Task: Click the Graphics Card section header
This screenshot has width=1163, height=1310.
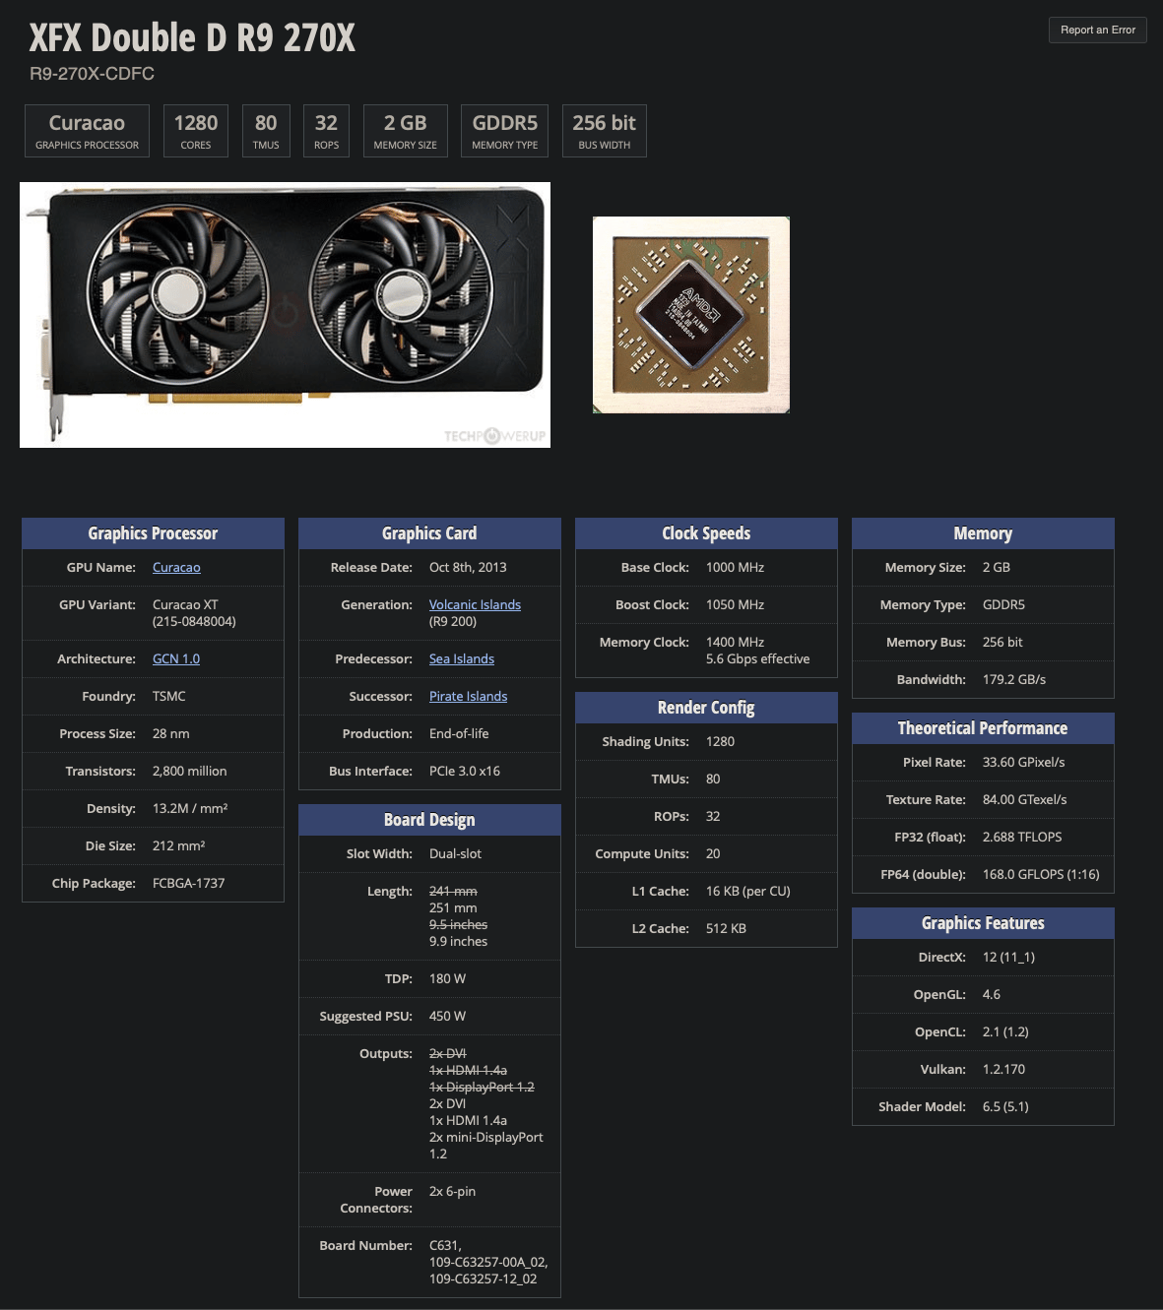Action: click(x=429, y=533)
